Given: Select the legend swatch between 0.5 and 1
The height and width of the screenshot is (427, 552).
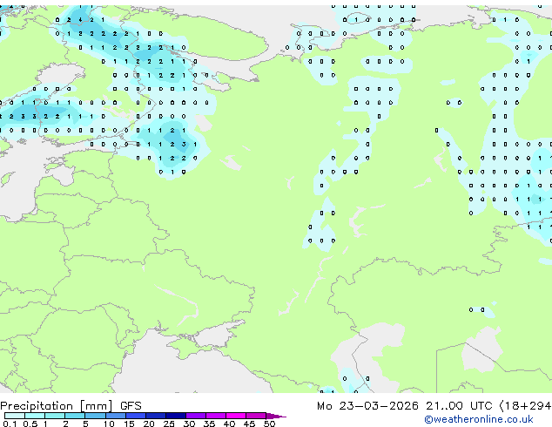Looking at the screenshot, I should [35, 416].
